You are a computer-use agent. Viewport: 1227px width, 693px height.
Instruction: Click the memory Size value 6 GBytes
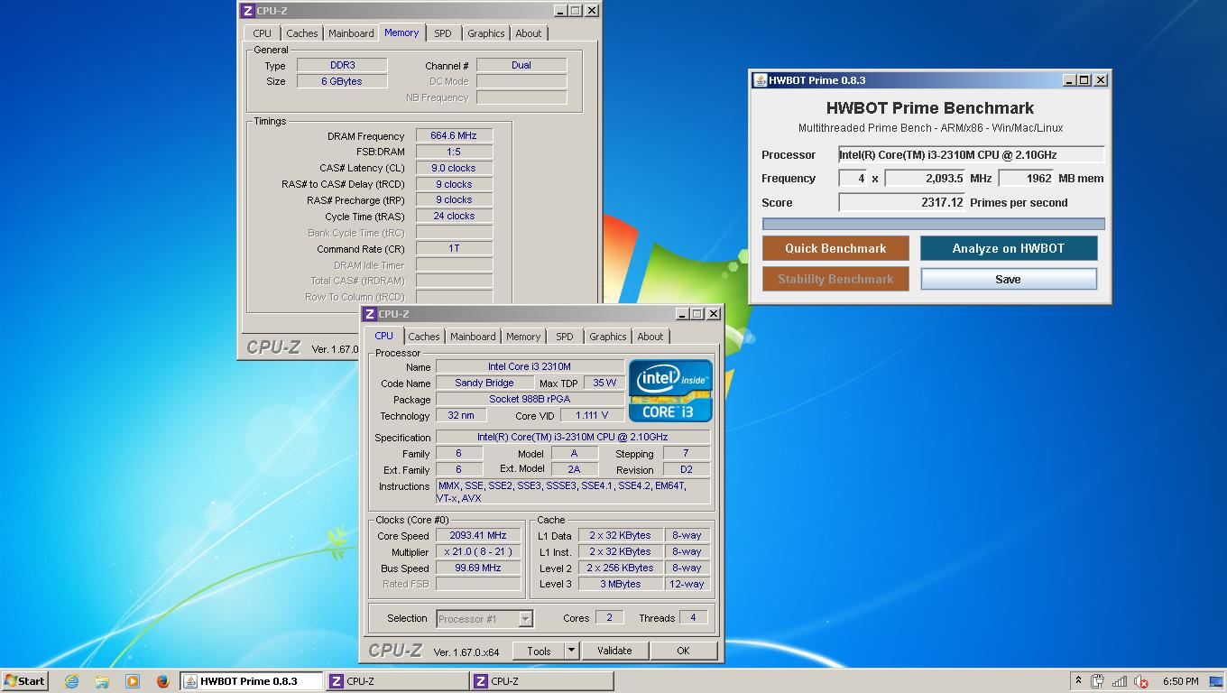tap(342, 81)
